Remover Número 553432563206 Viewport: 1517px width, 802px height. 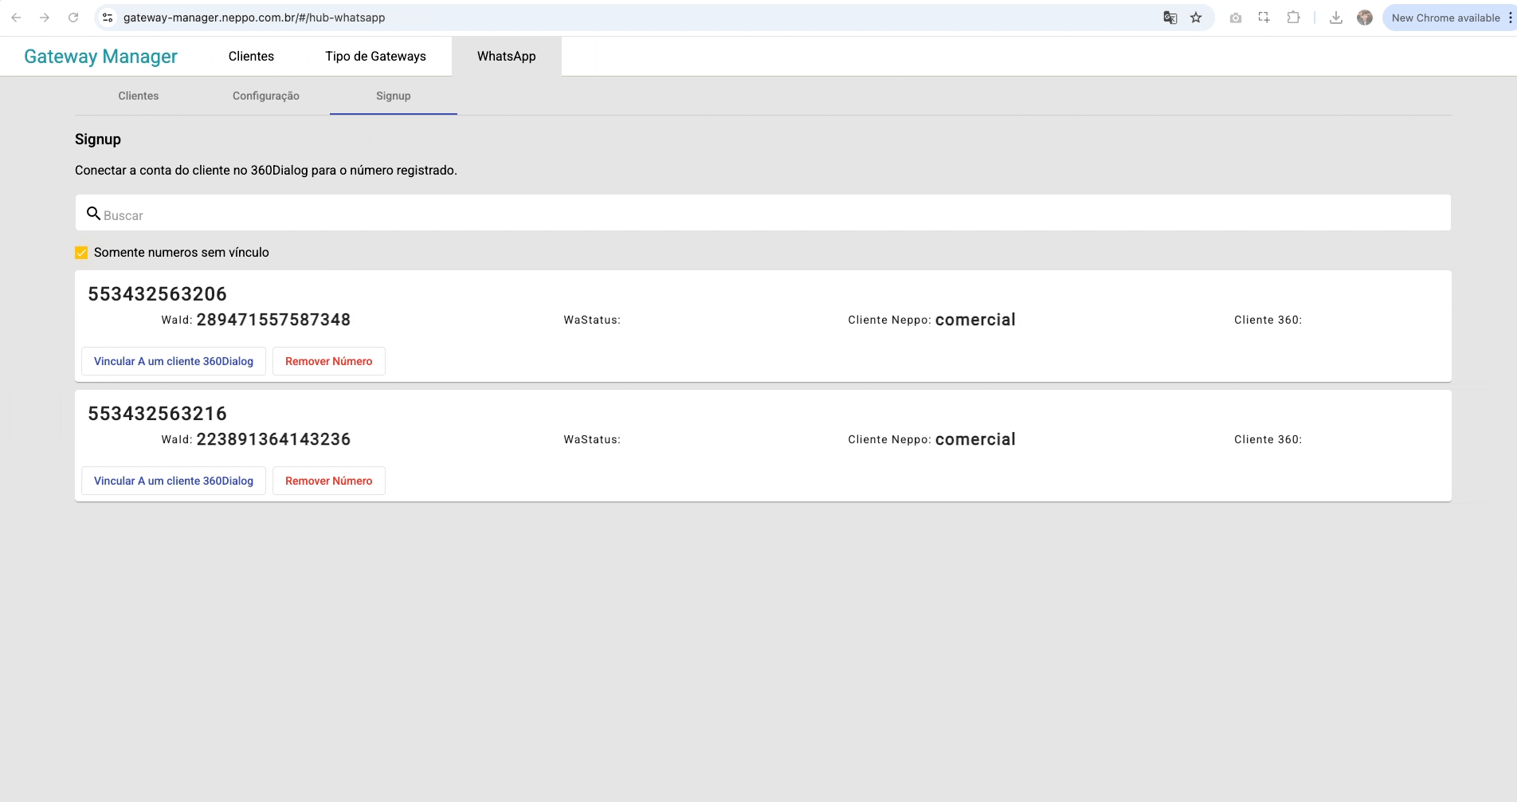(x=329, y=361)
